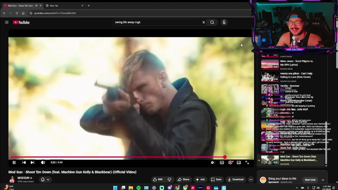Select Vanilla - Summer playlist video

[x=290, y=86]
